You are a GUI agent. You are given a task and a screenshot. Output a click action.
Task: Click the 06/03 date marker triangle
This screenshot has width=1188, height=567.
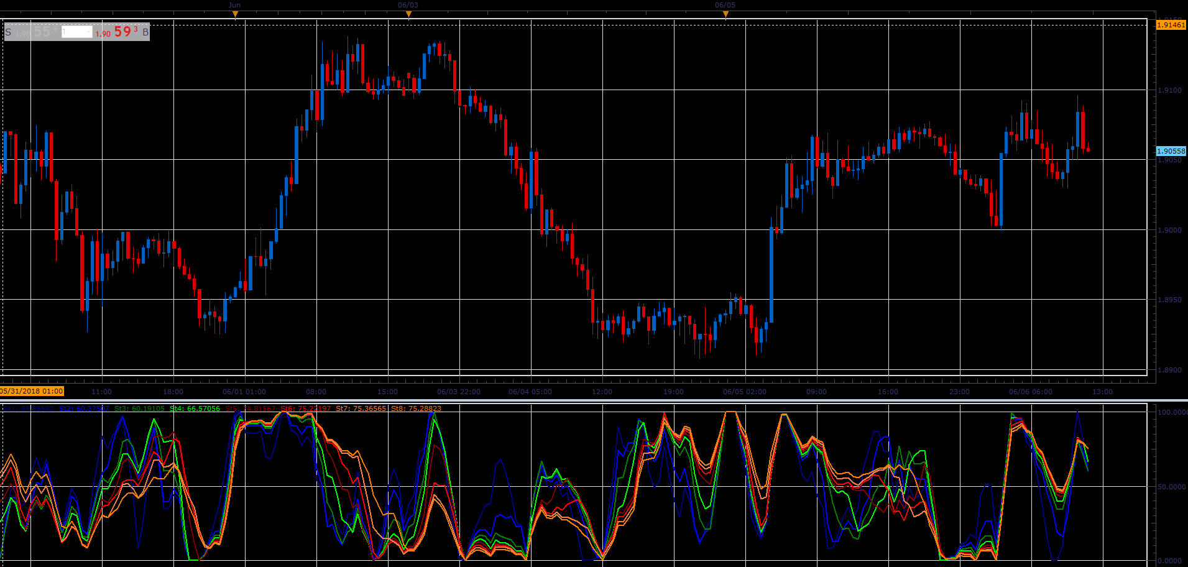(x=408, y=14)
